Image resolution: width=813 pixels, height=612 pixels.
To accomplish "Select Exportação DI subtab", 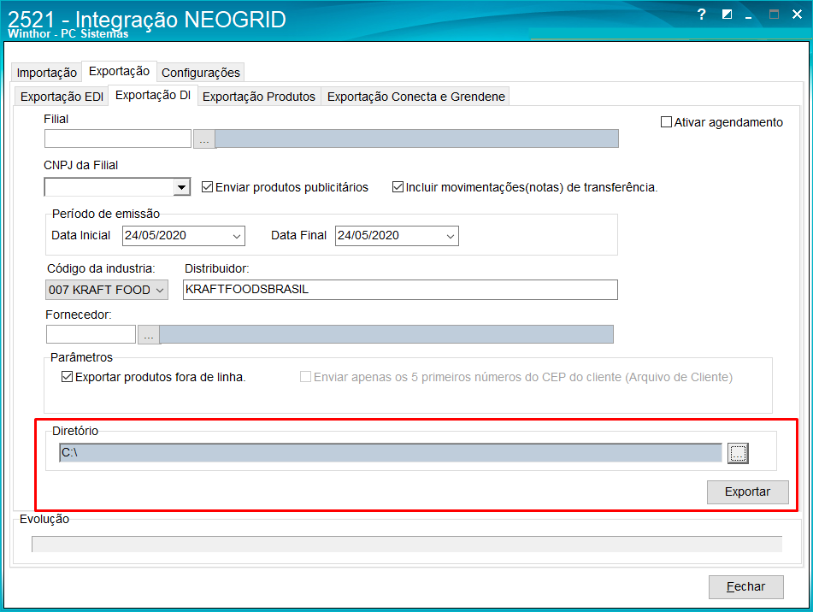I will pos(153,96).
